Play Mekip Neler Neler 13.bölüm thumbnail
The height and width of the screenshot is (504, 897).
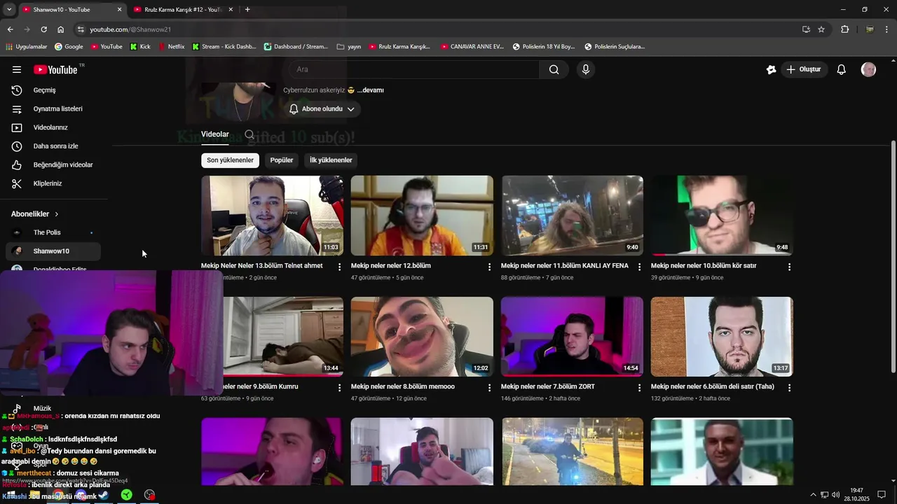[272, 216]
